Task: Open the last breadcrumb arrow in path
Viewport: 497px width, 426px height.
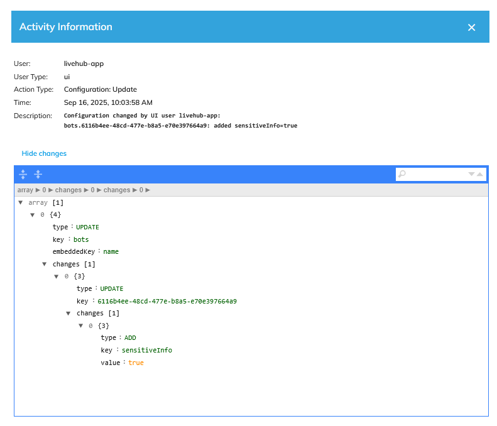Action: pos(148,190)
